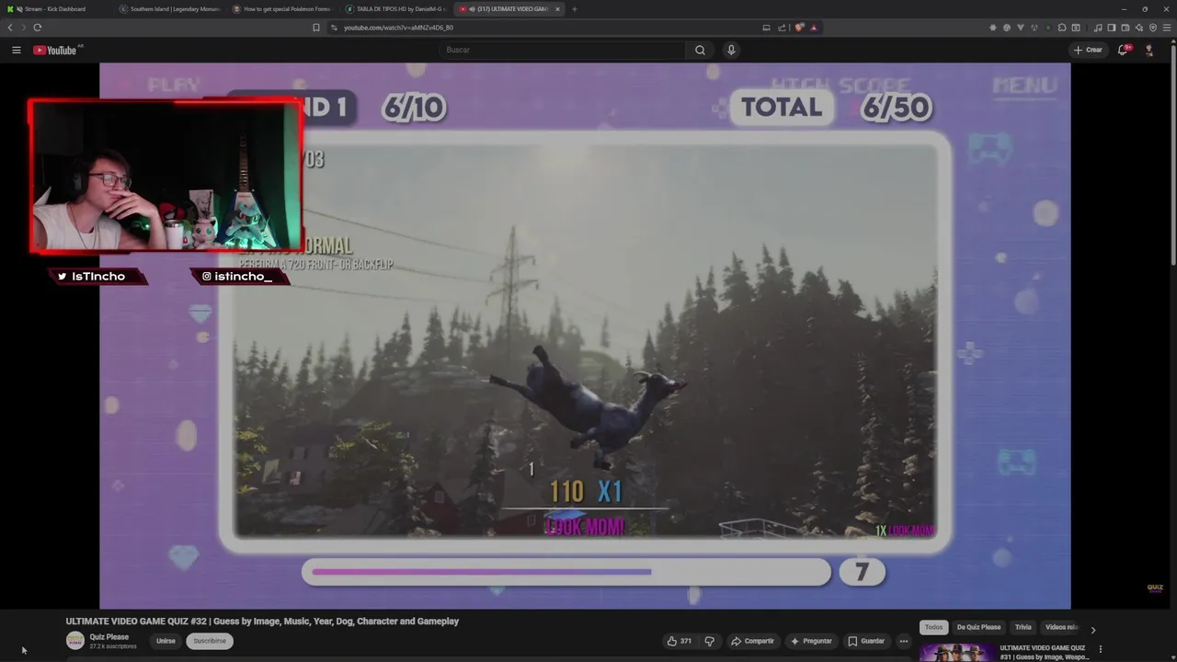The width and height of the screenshot is (1177, 662).
Task: Open more actions ellipsis under video
Action: 904,641
